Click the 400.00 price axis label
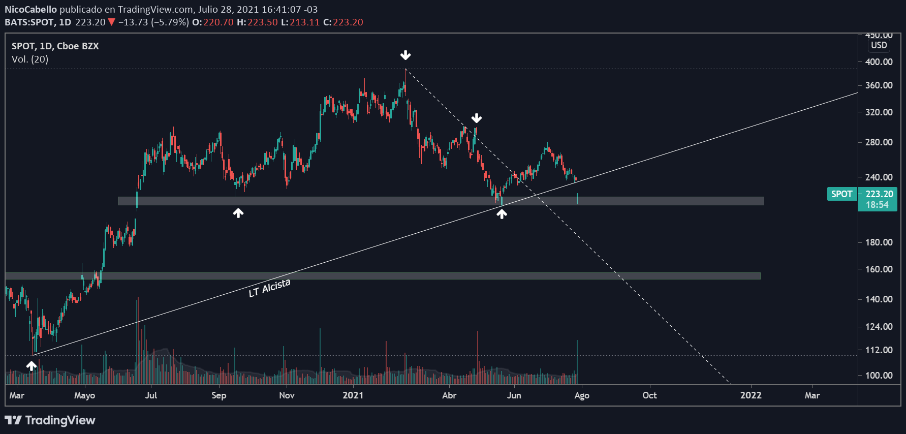 pos(879,61)
